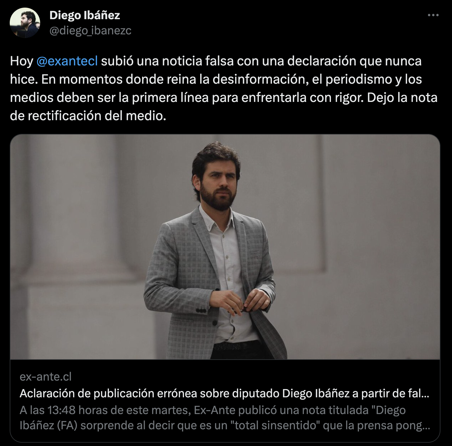Viewport: 452px width, 446px height.
Task: Follow the @exantecl mention link
Action: pos(67,61)
